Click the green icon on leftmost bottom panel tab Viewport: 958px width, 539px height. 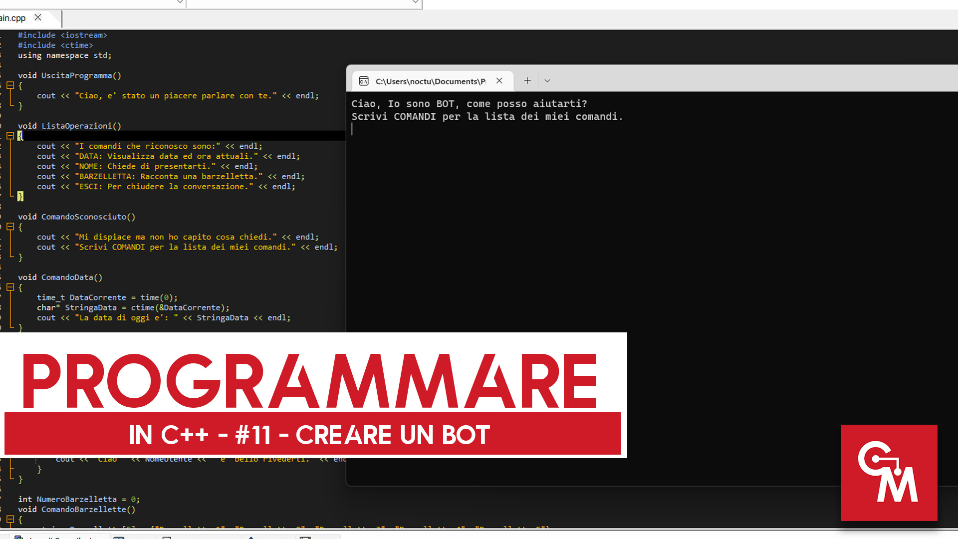(x=18, y=537)
